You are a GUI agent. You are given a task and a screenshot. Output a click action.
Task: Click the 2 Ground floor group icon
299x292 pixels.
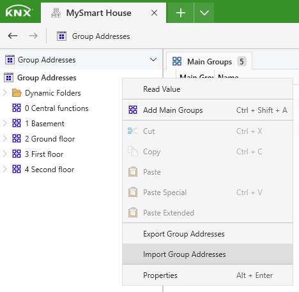pos(17,138)
